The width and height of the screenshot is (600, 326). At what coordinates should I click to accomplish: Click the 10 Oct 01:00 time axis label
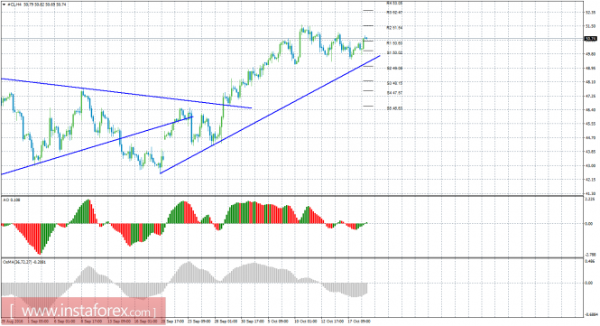[305, 321]
